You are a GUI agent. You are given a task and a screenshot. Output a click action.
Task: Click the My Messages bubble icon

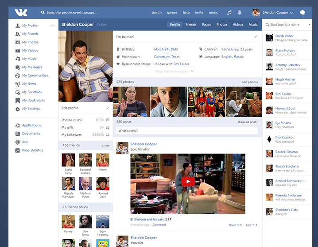18,67
